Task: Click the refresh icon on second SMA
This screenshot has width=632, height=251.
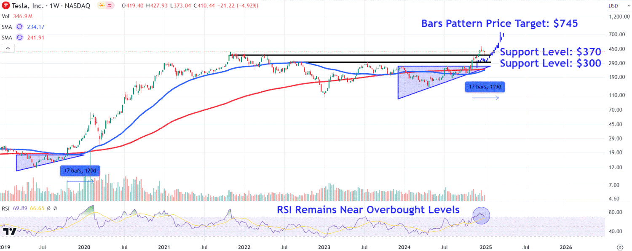Action: pyautogui.click(x=19, y=37)
